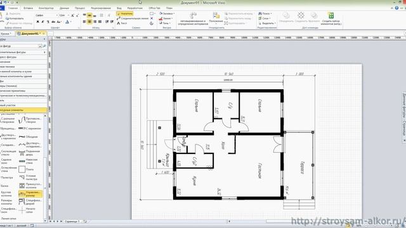Toggle italic formatting
Screen dimensions: 406x228
pyautogui.click(x=43, y=22)
